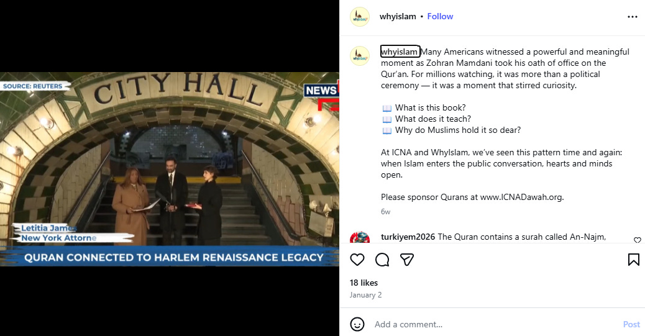Viewport: 645px width, 336px height.
Task: Open whyislam avatar beside the caption
Action: pyautogui.click(x=360, y=56)
